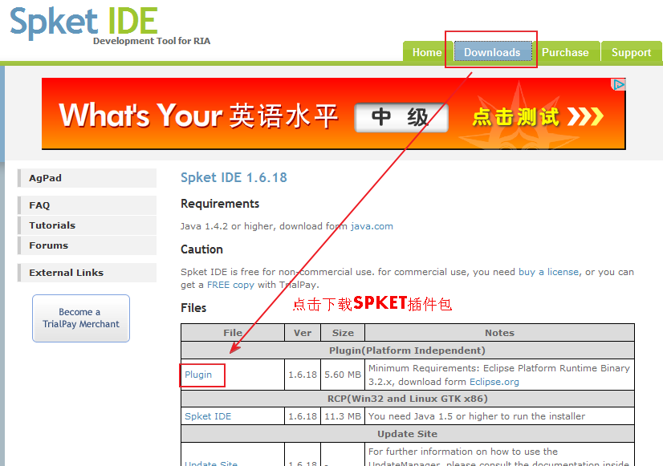Click the Plugin row 1.6.18 version cell
The height and width of the screenshot is (466, 663).
coord(303,375)
